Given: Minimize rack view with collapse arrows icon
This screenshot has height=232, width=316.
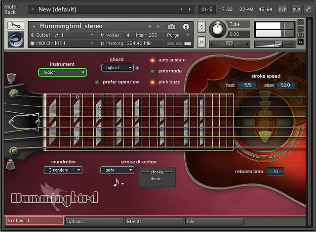Looking at the screenshot, I should tap(308, 9).
